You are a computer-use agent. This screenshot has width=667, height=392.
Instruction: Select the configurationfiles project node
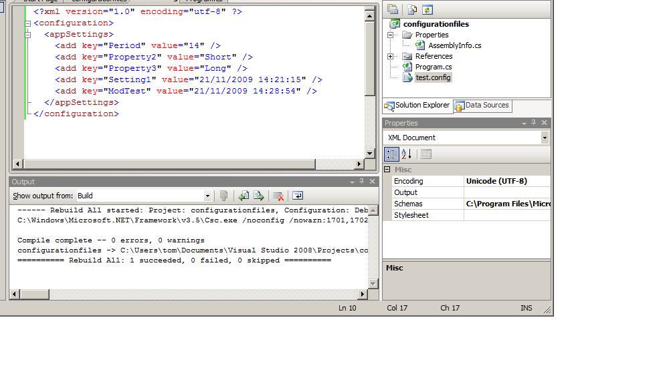click(436, 24)
